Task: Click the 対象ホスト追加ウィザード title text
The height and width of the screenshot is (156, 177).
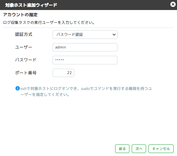Action: click(x=31, y=5)
